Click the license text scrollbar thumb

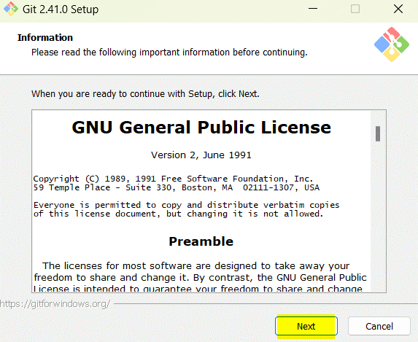(x=378, y=133)
